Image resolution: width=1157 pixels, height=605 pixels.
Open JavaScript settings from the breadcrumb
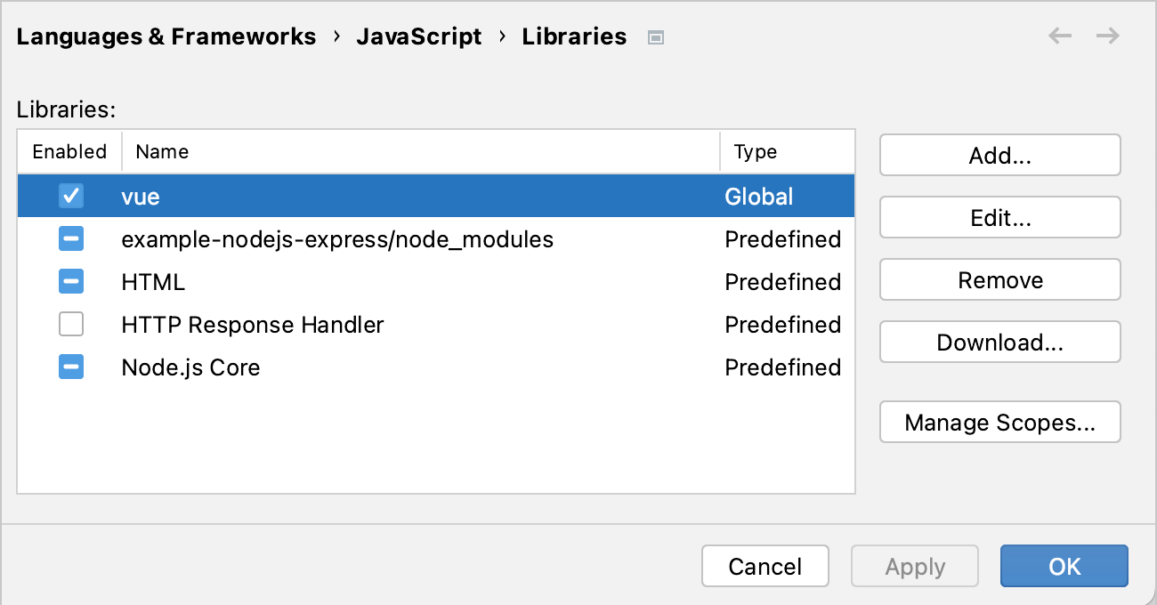(419, 36)
